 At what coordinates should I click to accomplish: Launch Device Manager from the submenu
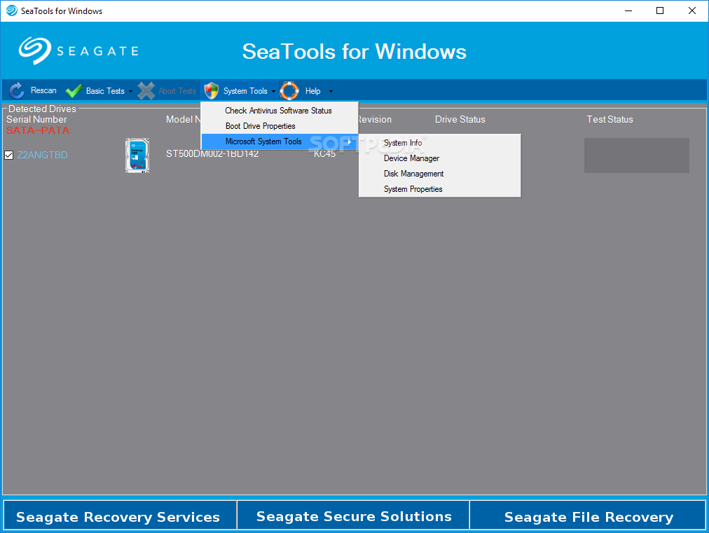439,158
